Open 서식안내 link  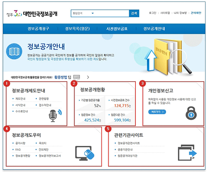click(20, 105)
